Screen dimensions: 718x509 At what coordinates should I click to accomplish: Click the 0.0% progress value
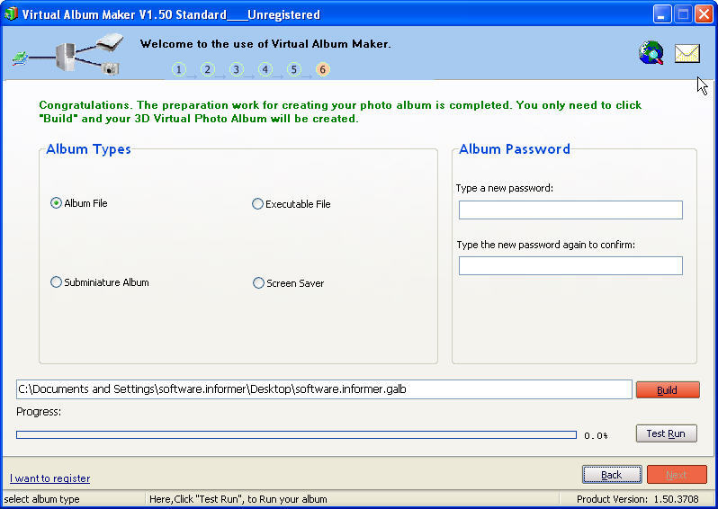[596, 436]
